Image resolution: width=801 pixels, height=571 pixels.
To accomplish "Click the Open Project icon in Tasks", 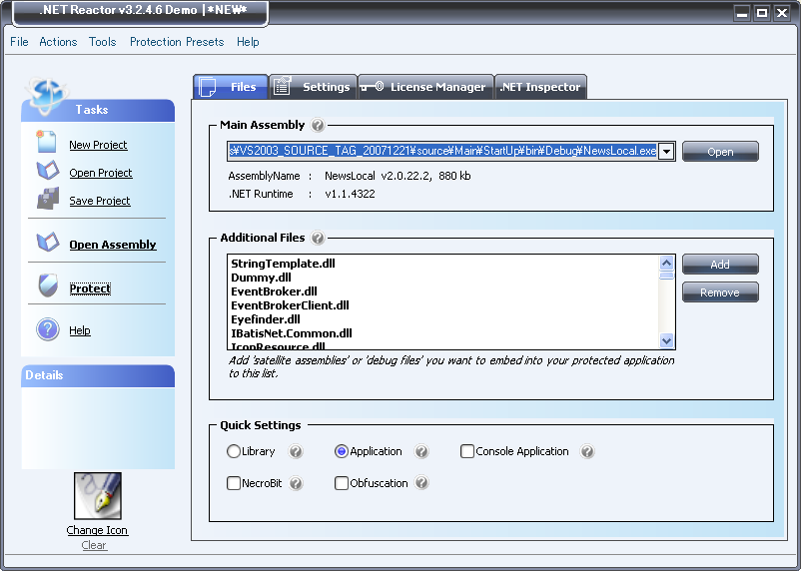I will pos(47,172).
